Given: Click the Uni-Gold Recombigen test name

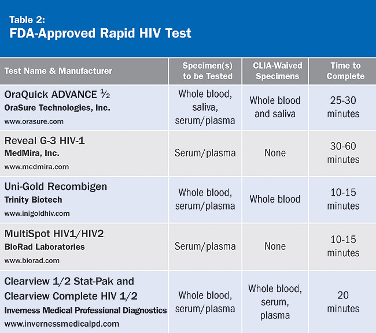Looking at the screenshot, I should click(56, 187).
